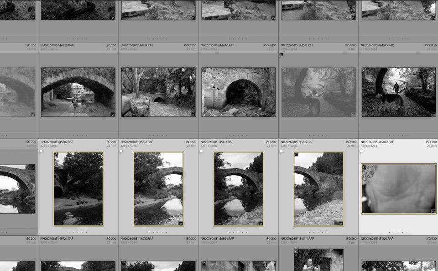The image size is (438, 271).
Task: Select the blurry thumbnail NH20260815-145822.RAF
Action: (x=399, y=189)
